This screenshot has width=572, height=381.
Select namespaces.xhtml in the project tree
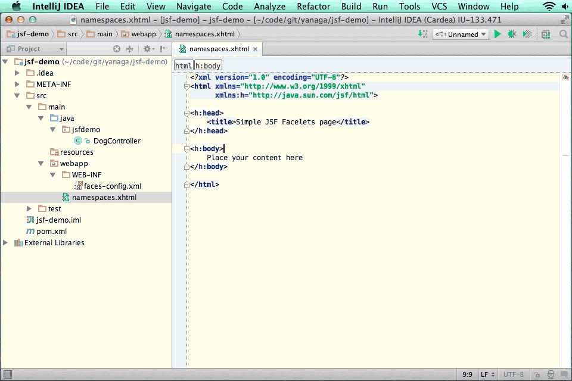(104, 197)
